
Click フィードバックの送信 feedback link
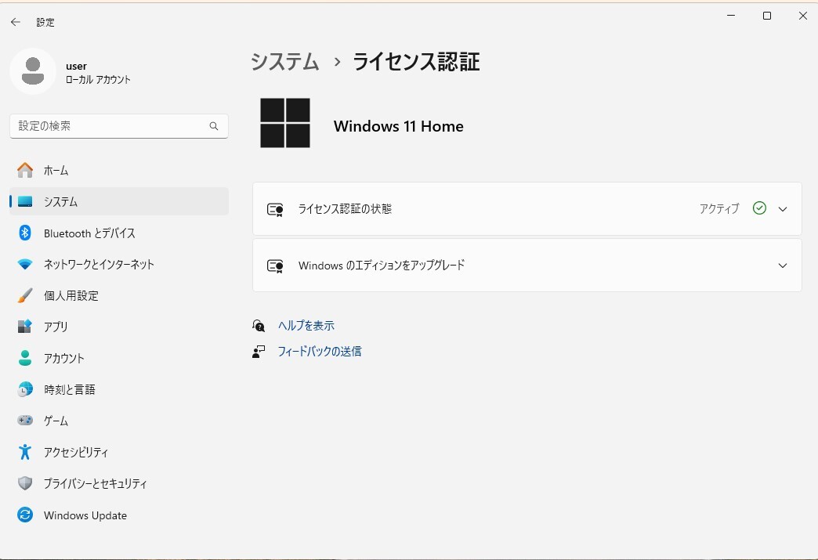point(320,351)
